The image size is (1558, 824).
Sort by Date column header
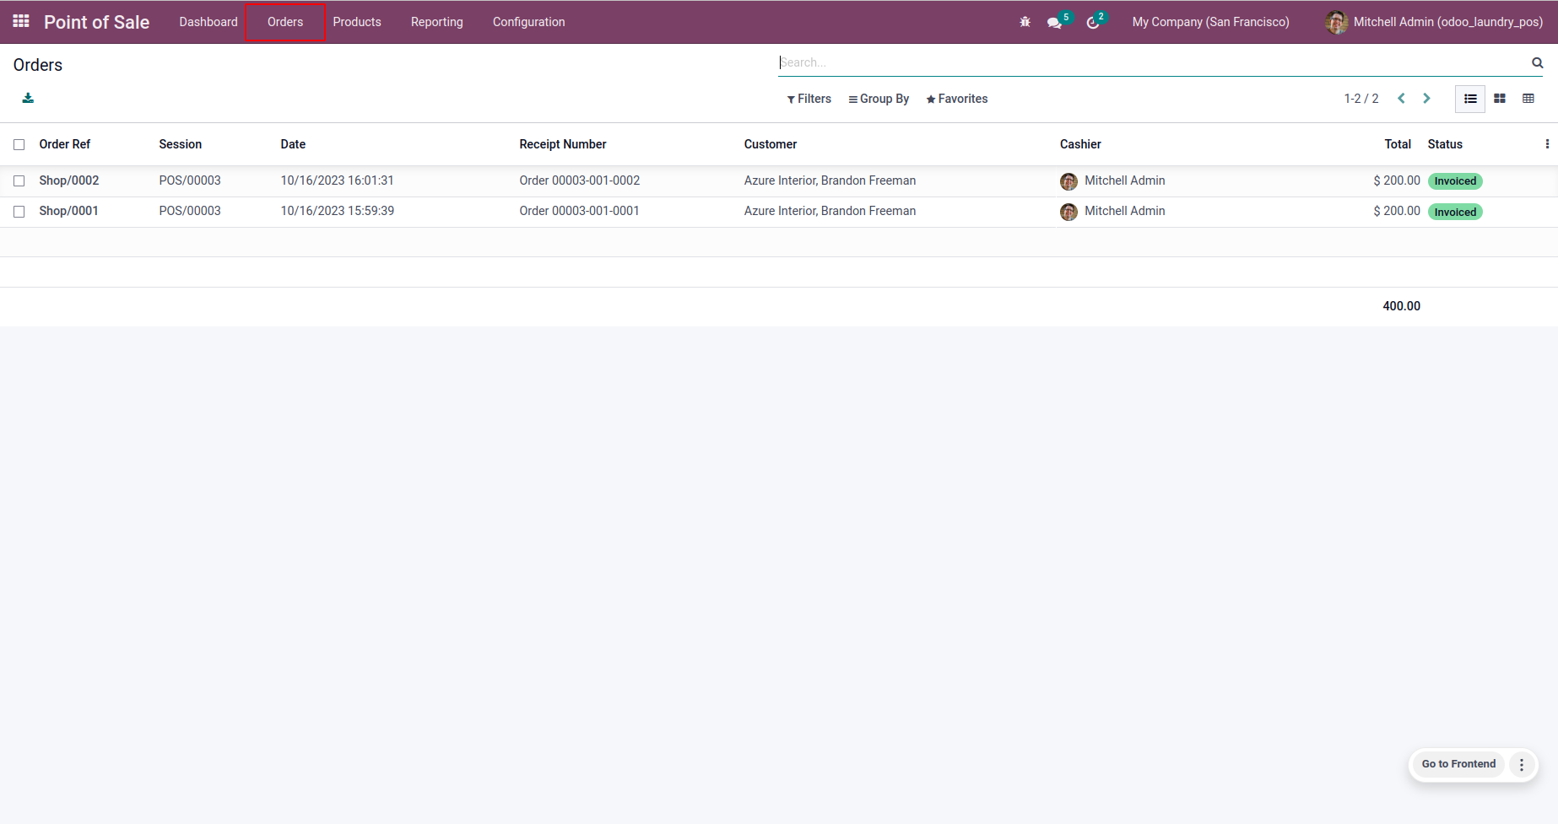(x=293, y=144)
